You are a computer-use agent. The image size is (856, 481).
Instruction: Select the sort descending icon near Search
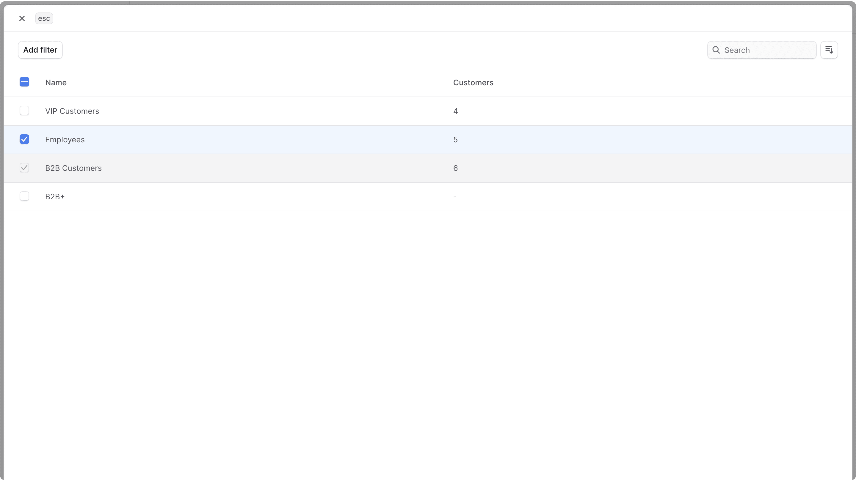tap(829, 50)
